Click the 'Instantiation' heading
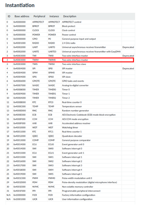 point(20,5)
